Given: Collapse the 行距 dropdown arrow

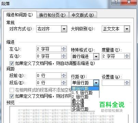Looking at the screenshot, I should coord(96,83).
